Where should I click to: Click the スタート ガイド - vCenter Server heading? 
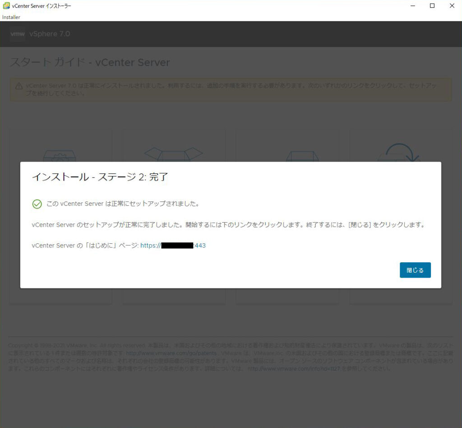click(90, 62)
